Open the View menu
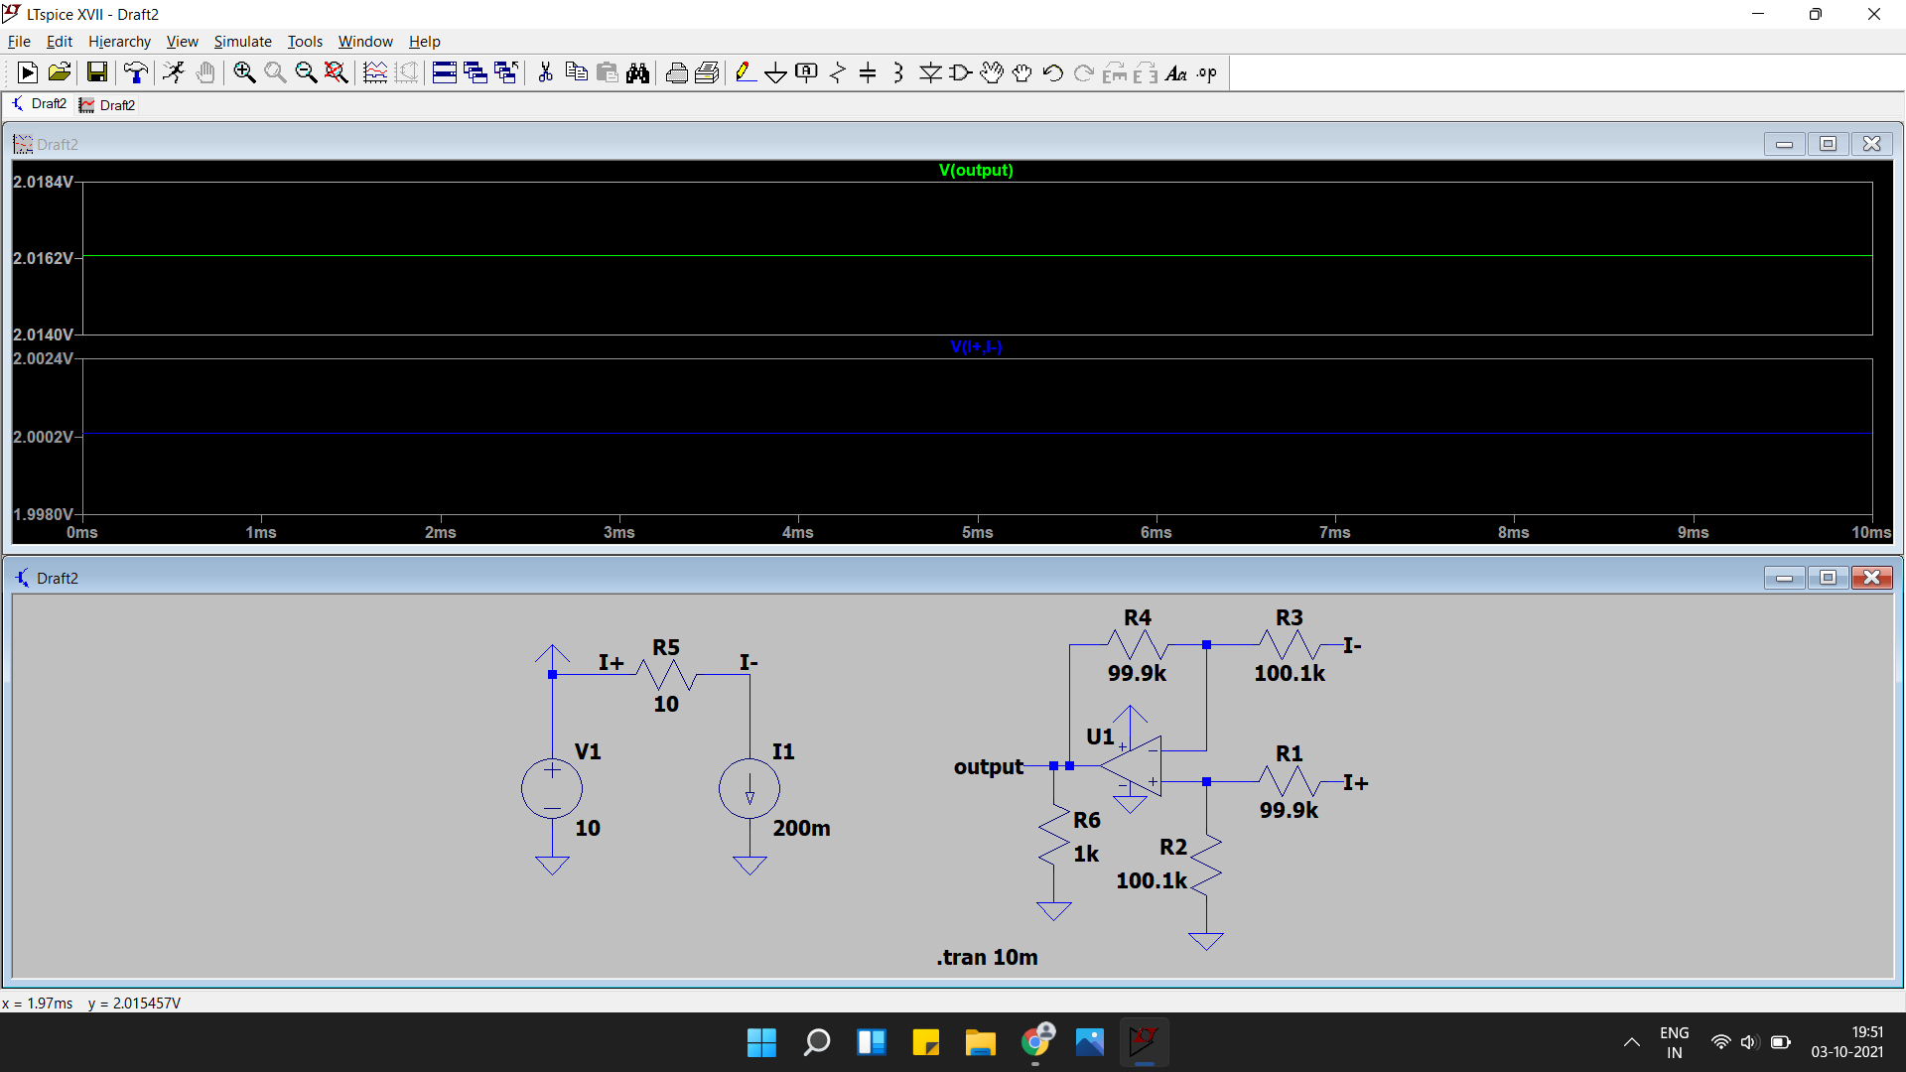 [x=182, y=41]
